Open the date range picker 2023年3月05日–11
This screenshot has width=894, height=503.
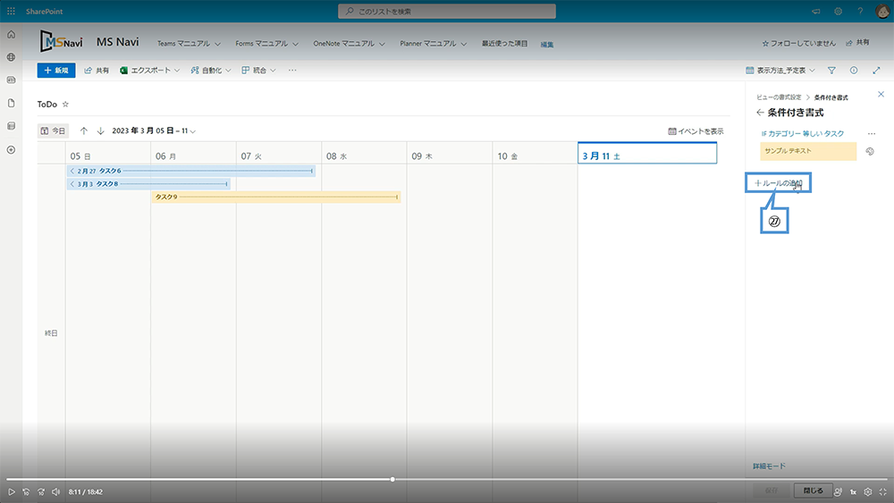pyautogui.click(x=154, y=131)
